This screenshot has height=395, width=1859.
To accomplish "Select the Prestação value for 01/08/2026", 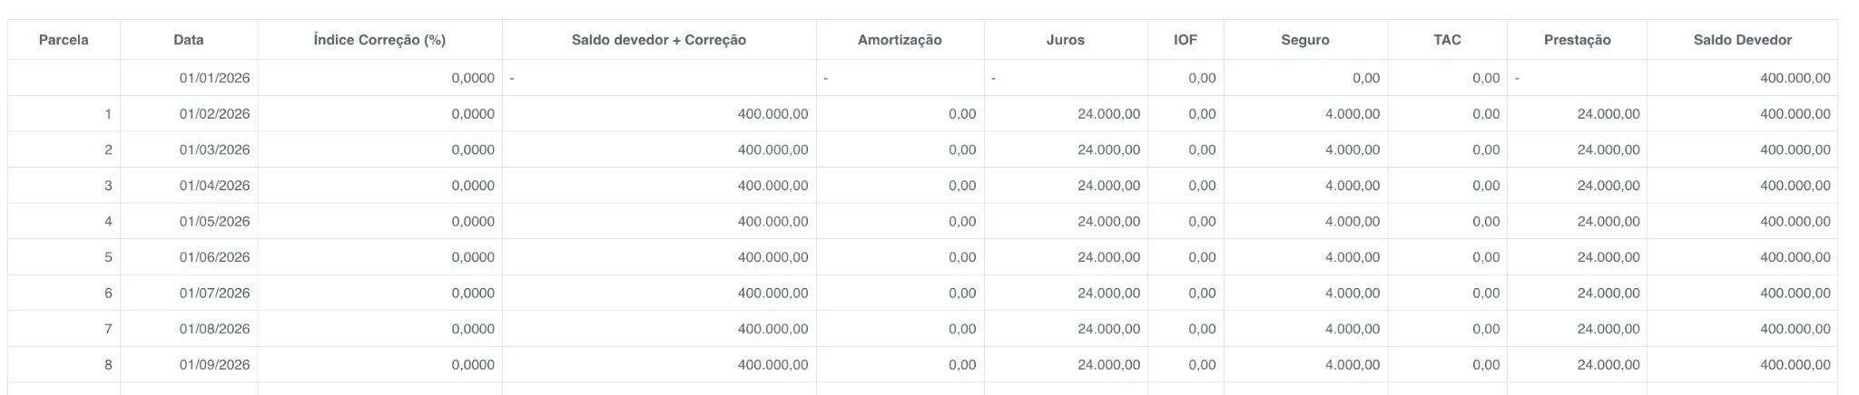I will tap(1608, 329).
